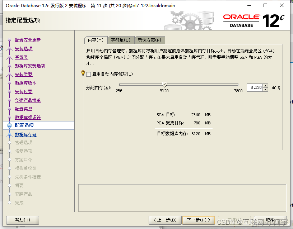
Task: Open the 数据库标识符 step
Action: pos(28,117)
